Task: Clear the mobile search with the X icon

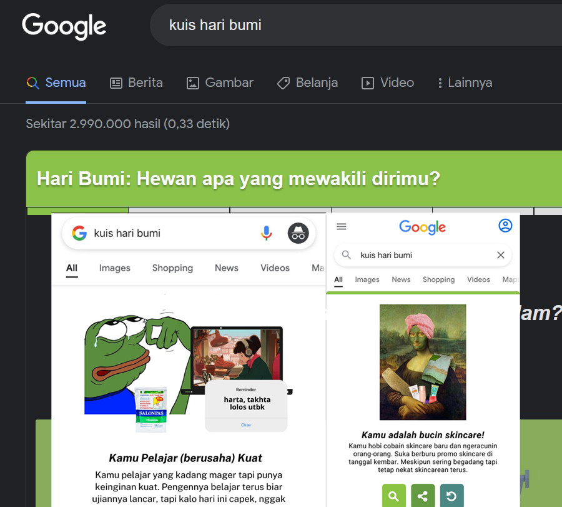Action: [501, 255]
